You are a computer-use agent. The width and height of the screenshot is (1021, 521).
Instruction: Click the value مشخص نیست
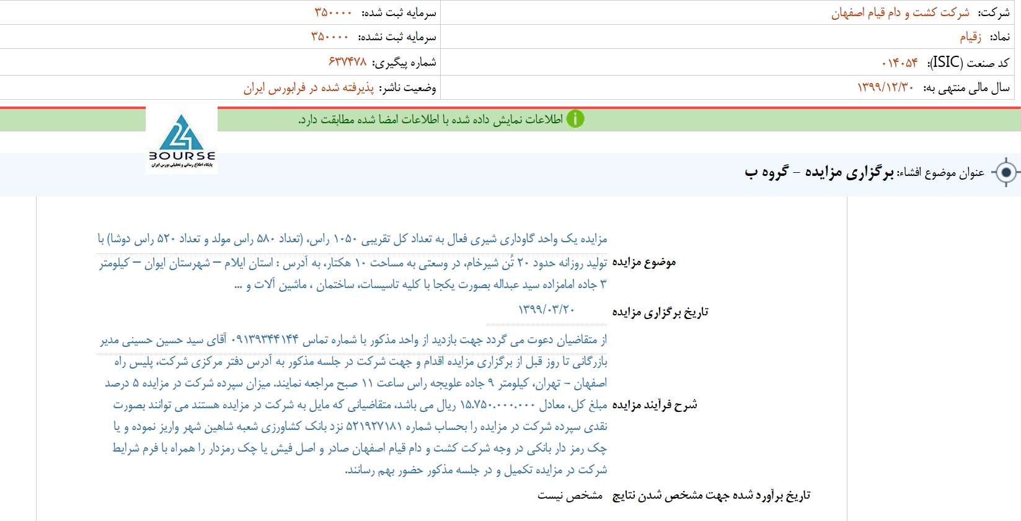coord(570,496)
